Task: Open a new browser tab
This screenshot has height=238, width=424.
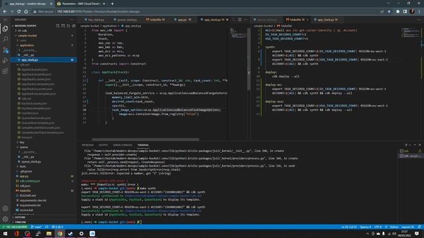Action: point(112,4)
